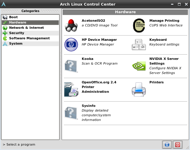This screenshot has height=150, width=190.
Task: Click the Manage Printing title
Action: point(164,21)
